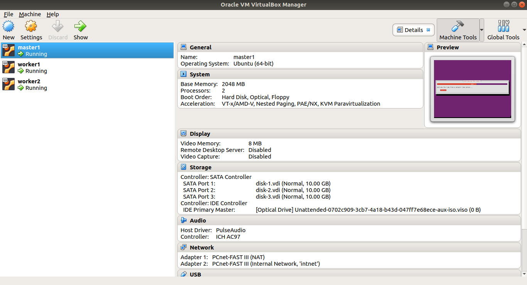Image resolution: width=527 pixels, height=285 pixels.
Task: Click the Preview section monitor icon
Action: 431,47
